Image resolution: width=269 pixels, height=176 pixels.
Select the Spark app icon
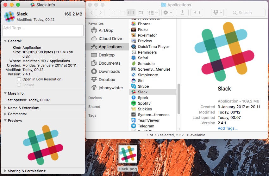134,97
